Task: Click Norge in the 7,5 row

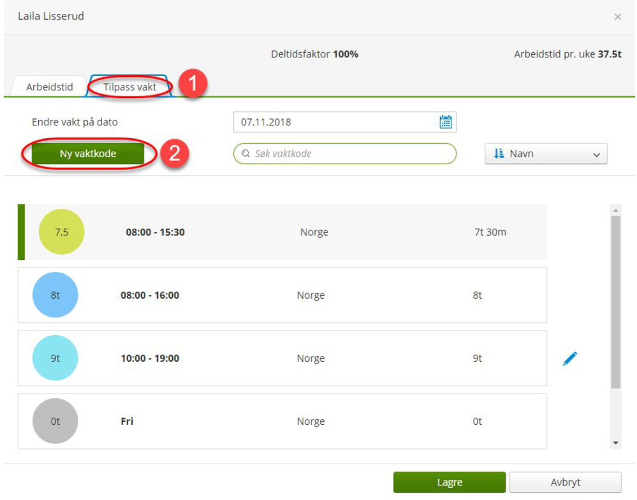Action: [x=314, y=232]
